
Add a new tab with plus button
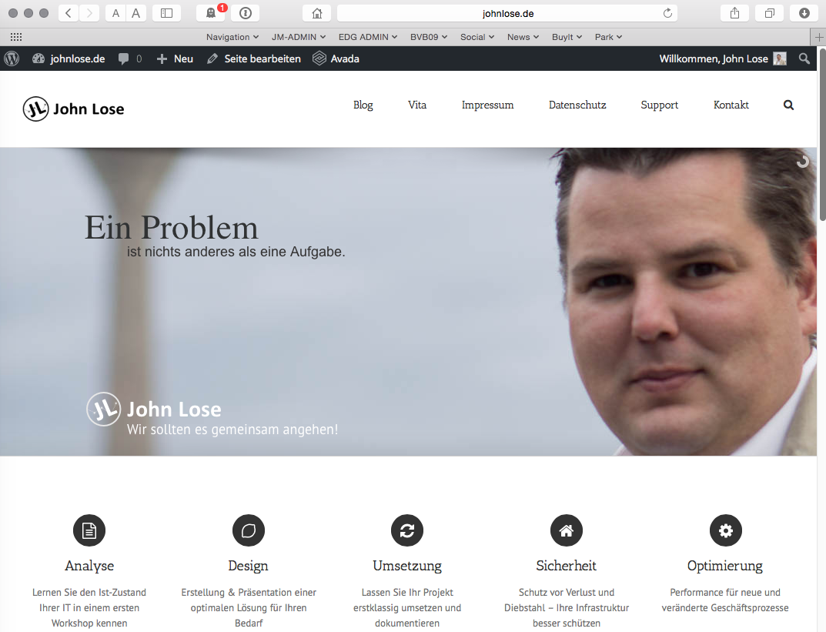(818, 37)
